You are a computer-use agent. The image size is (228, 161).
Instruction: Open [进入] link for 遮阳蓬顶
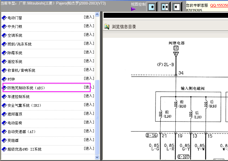(89, 113)
